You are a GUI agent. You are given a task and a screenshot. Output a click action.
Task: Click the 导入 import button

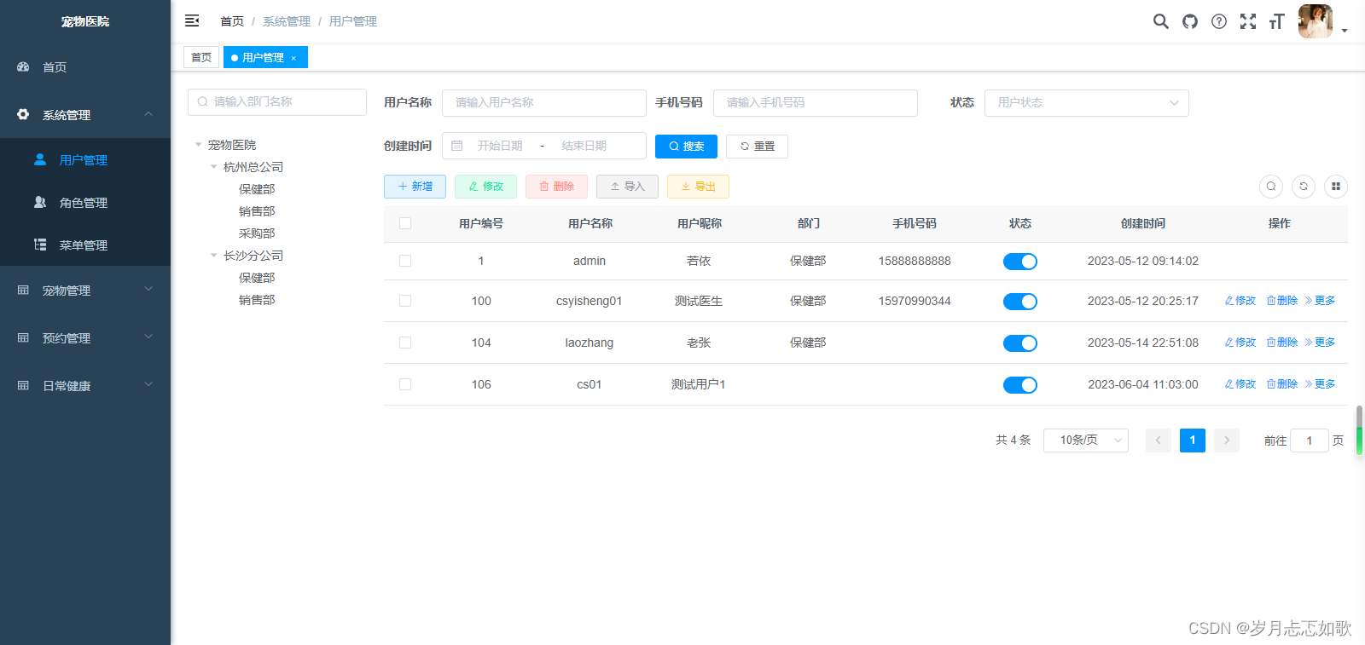(627, 187)
